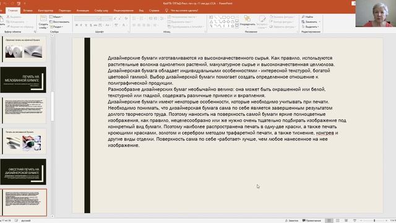396x223 pixels.
Task: Toggle italic formatting
Action: [81, 25]
